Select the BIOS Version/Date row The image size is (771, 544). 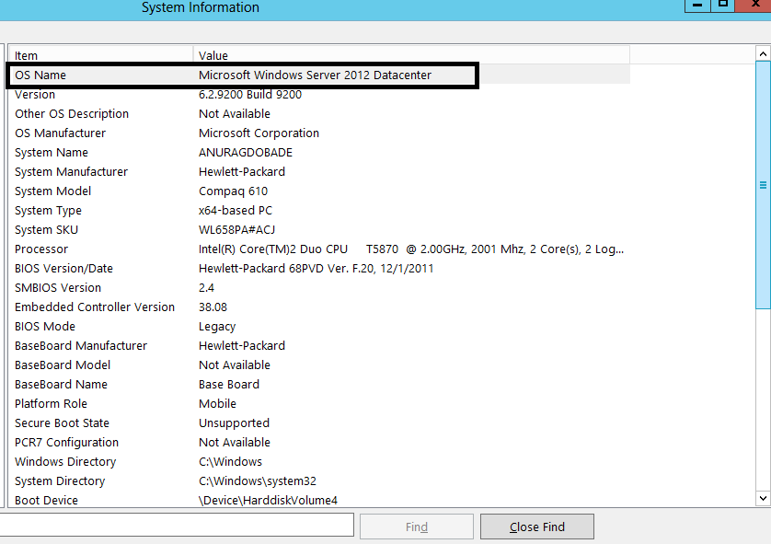click(319, 268)
